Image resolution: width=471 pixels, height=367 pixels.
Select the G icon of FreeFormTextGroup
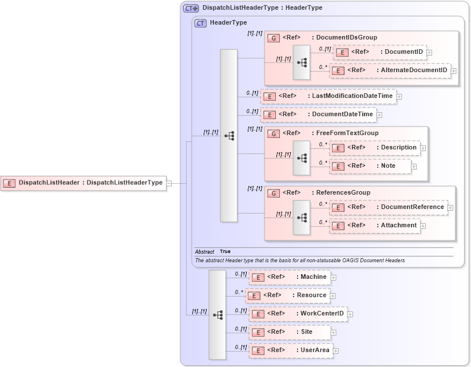[273, 133]
